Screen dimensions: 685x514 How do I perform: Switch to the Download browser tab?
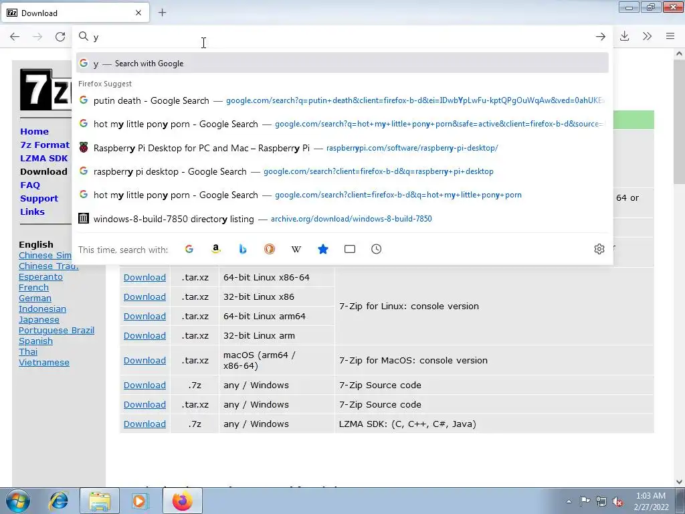pyautogui.click(x=75, y=13)
